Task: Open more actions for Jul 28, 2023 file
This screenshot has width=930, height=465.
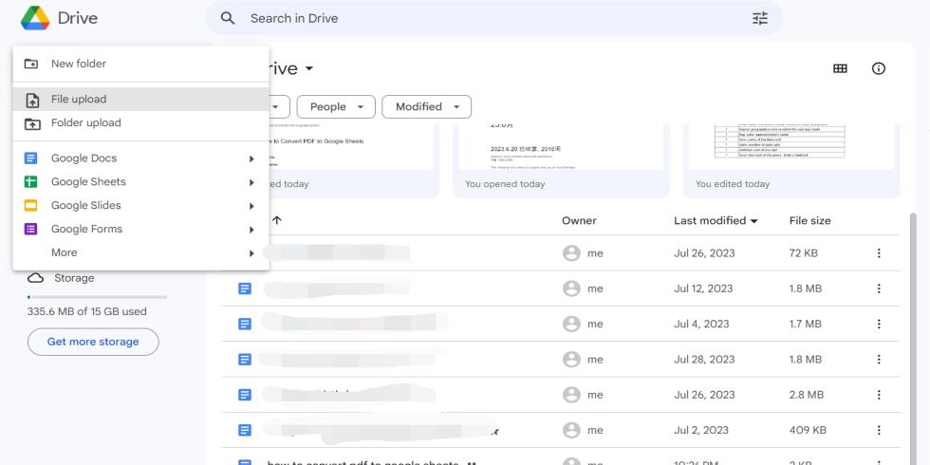Action: tap(879, 360)
